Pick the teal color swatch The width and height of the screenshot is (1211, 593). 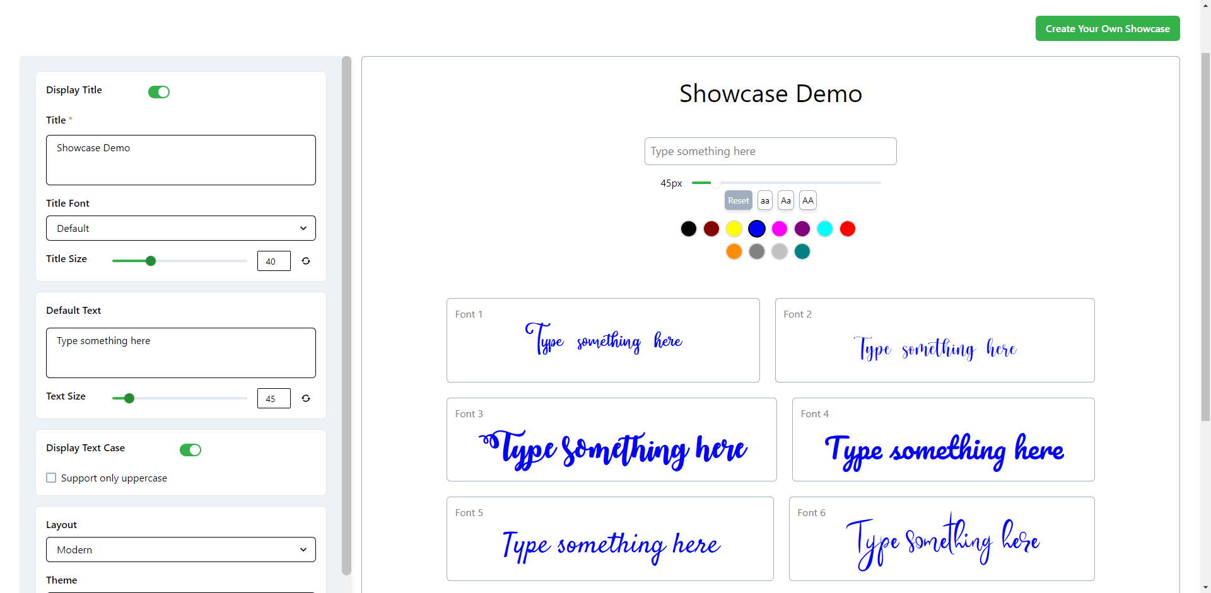point(802,251)
